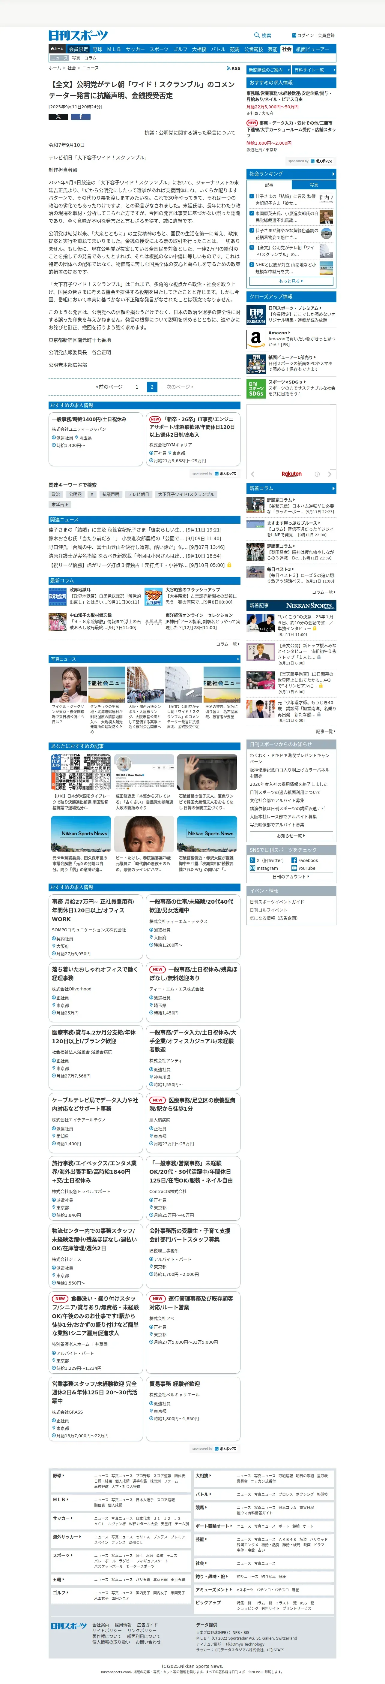
Task: Click the テレビ朝日 keyword tag
Action: (x=139, y=494)
